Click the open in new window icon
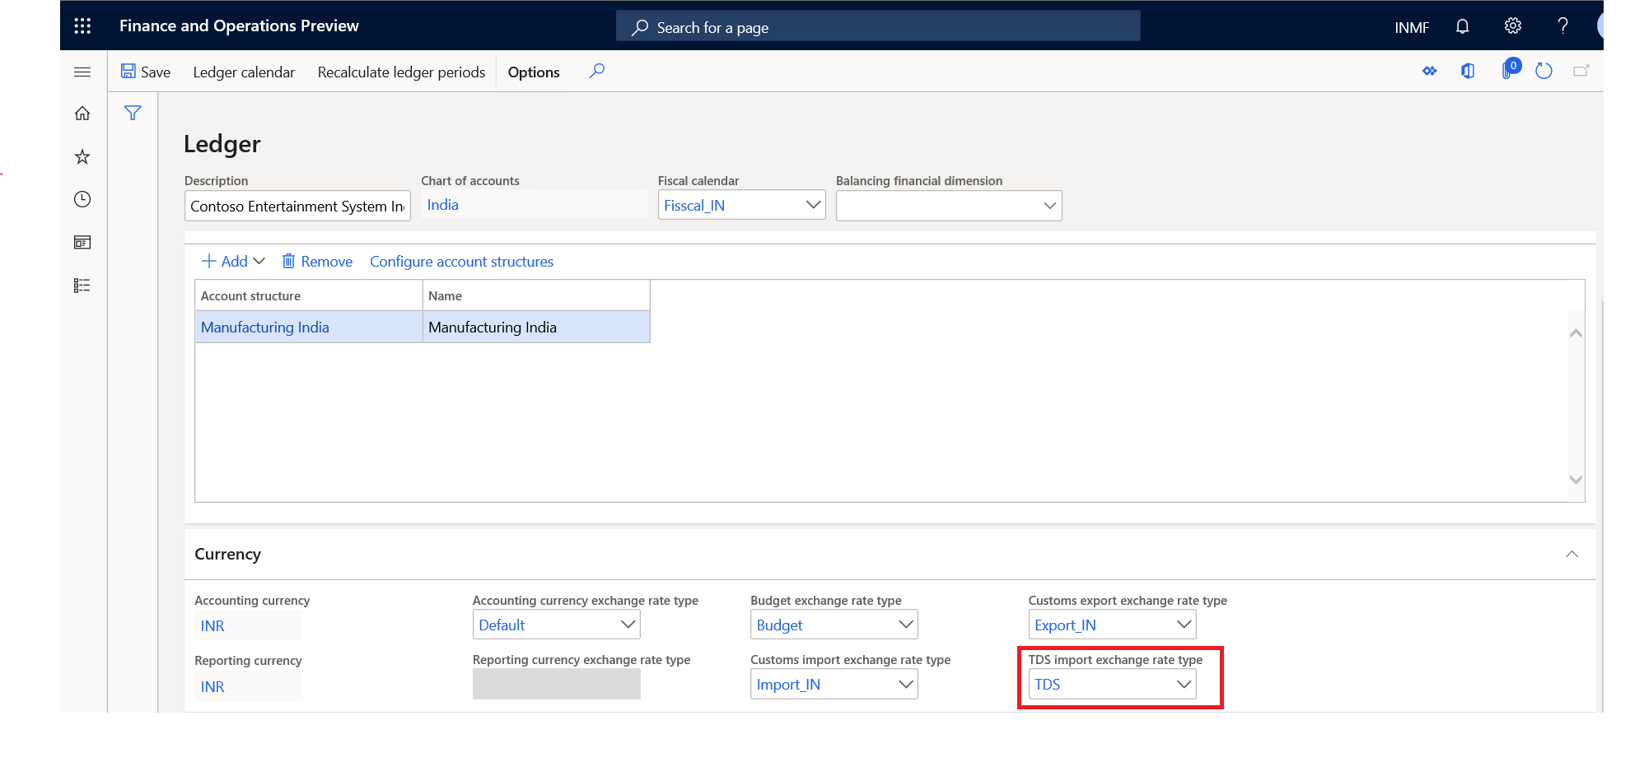Viewport: 1644px width, 762px height. click(1581, 72)
